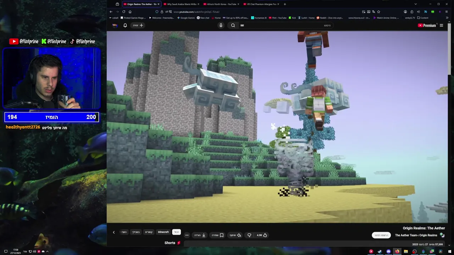Open the Windows notification center icon
454x255 pixels.
coord(6,251)
